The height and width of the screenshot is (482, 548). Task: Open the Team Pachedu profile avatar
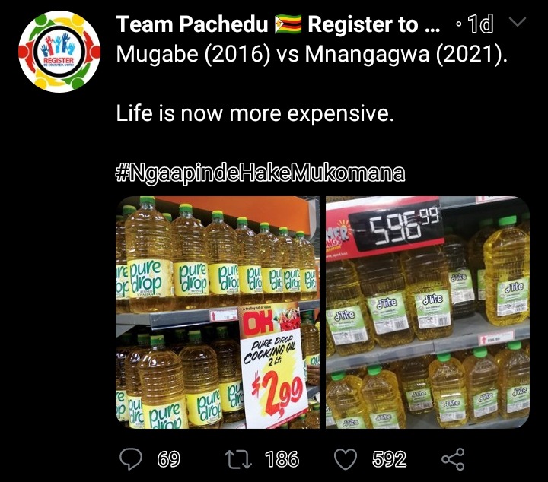(x=59, y=52)
